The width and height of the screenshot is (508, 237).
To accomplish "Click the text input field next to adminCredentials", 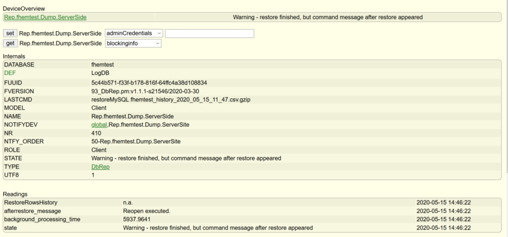I will (x=210, y=34).
